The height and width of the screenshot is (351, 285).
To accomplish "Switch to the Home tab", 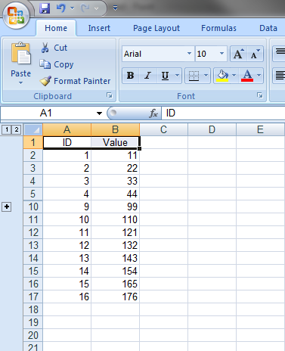I will [x=56, y=28].
